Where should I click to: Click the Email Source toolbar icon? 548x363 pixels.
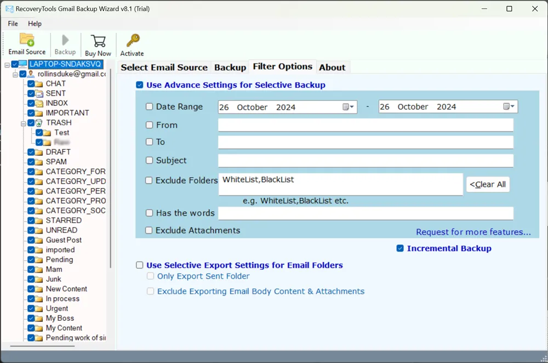[x=27, y=41]
